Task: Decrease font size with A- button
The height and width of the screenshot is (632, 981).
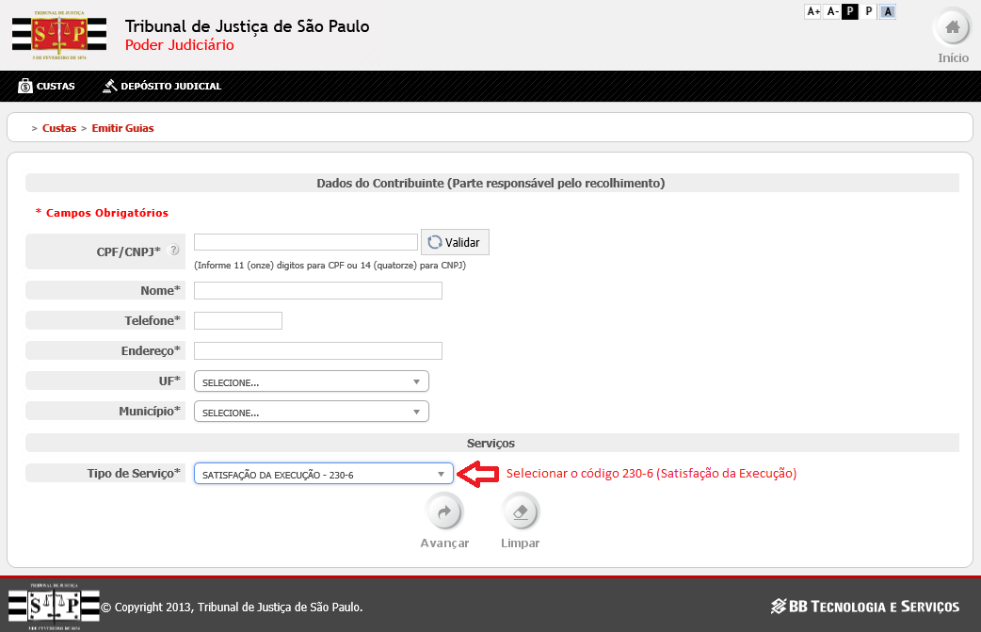Action: point(832,11)
